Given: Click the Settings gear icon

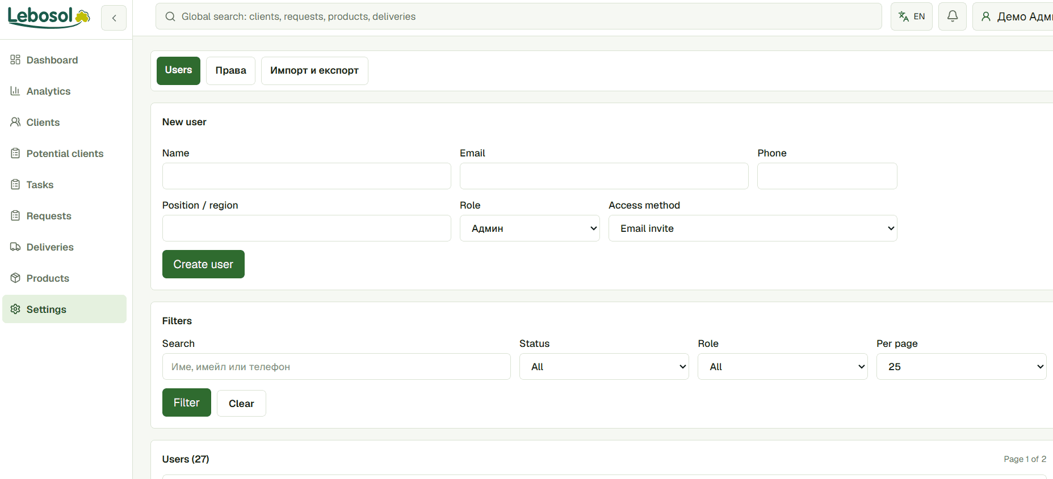Looking at the screenshot, I should [x=15, y=309].
